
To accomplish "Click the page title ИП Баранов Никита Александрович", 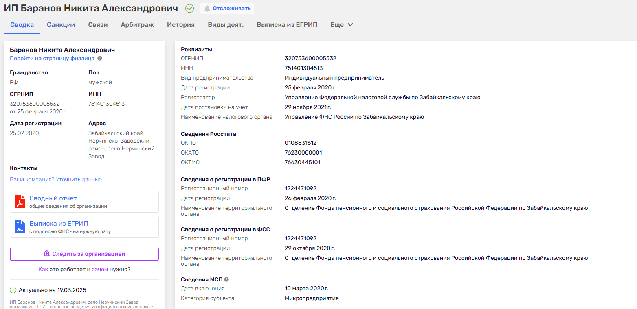I will [x=91, y=8].
